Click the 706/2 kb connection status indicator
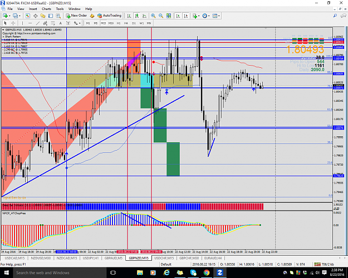Screen dimensions: 348x278 (324, 264)
